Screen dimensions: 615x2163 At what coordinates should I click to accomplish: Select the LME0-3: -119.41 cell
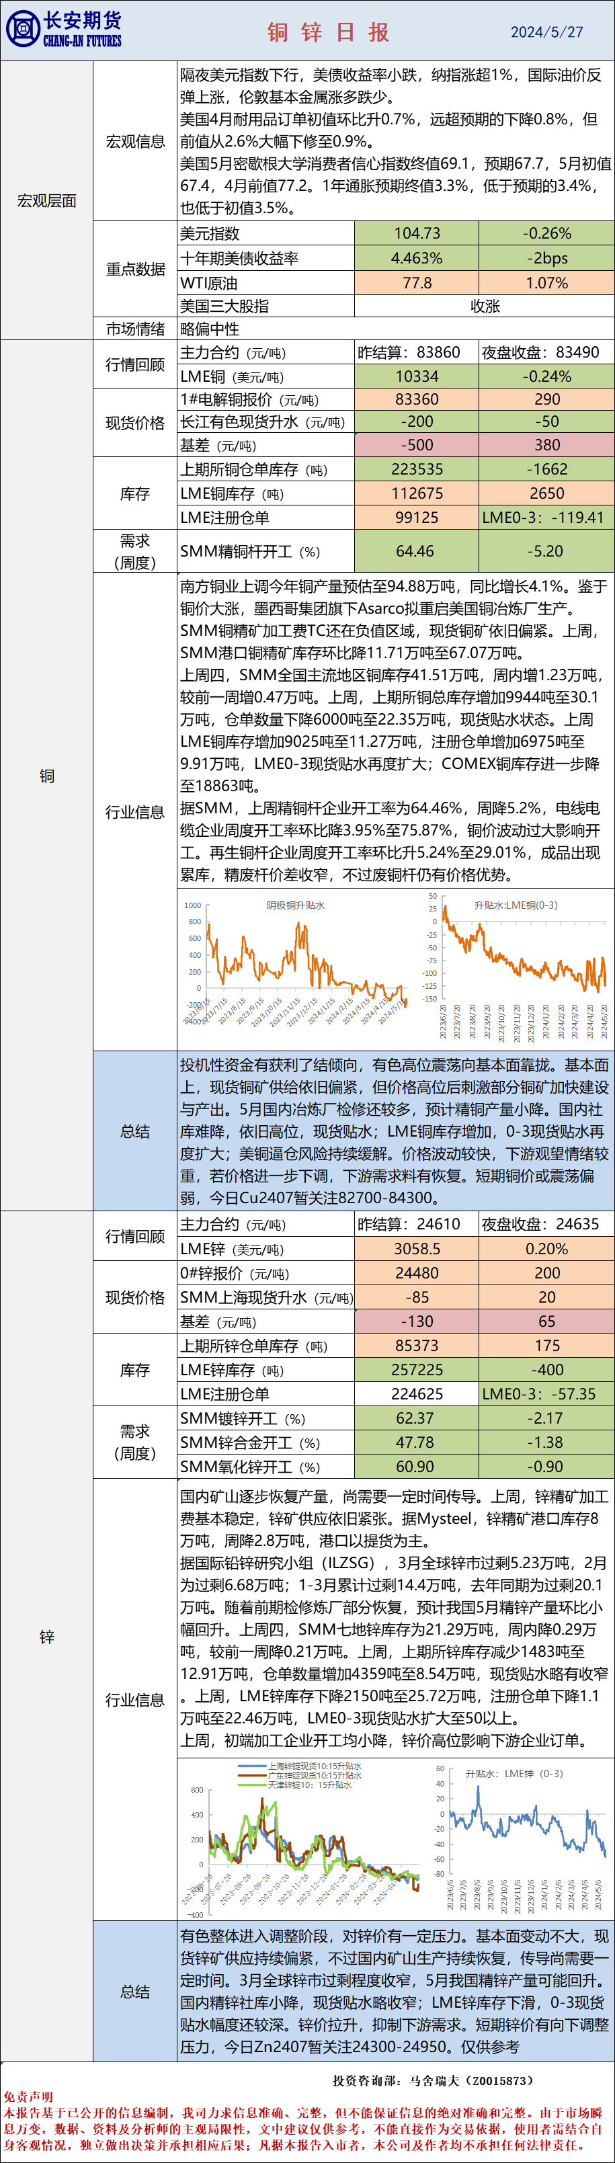point(547,518)
